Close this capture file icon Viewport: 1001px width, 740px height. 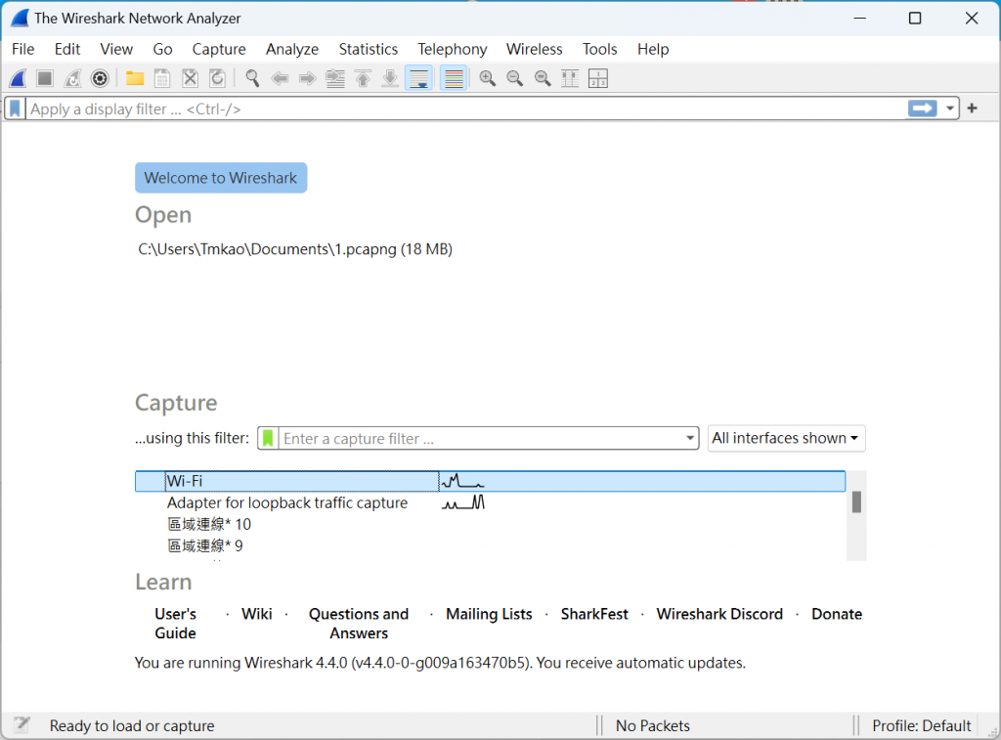(191, 78)
